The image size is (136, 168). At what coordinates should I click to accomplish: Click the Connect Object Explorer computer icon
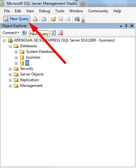(24, 33)
